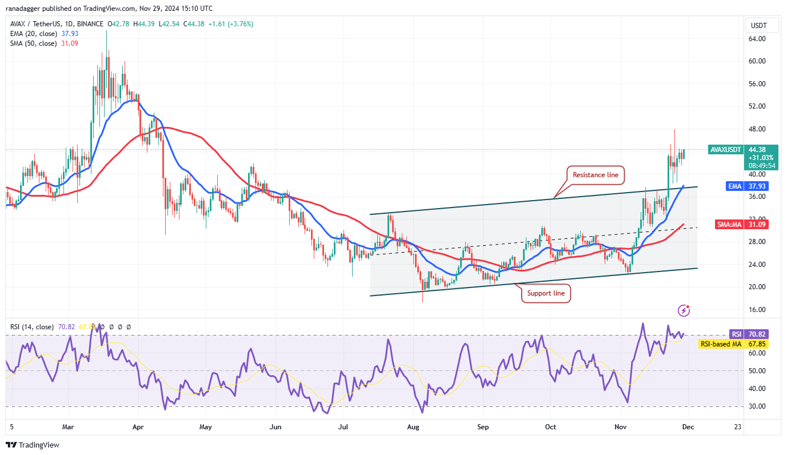Click the 16.00 price axis label
The image size is (787, 455).
tap(757, 310)
